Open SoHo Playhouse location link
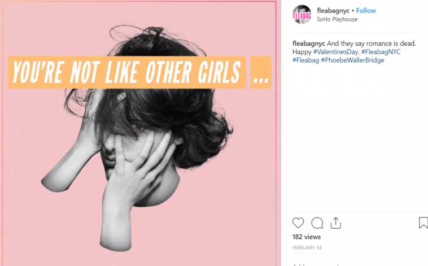Screen dimensions: 428x266 coord(337,19)
